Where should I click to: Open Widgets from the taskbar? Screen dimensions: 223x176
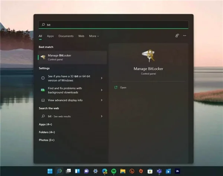[x=77, y=171]
